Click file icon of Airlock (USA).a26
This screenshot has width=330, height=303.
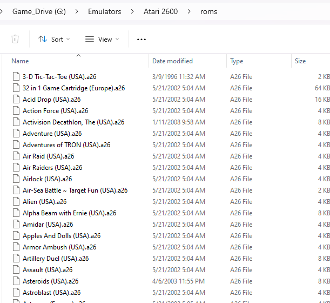16,179
